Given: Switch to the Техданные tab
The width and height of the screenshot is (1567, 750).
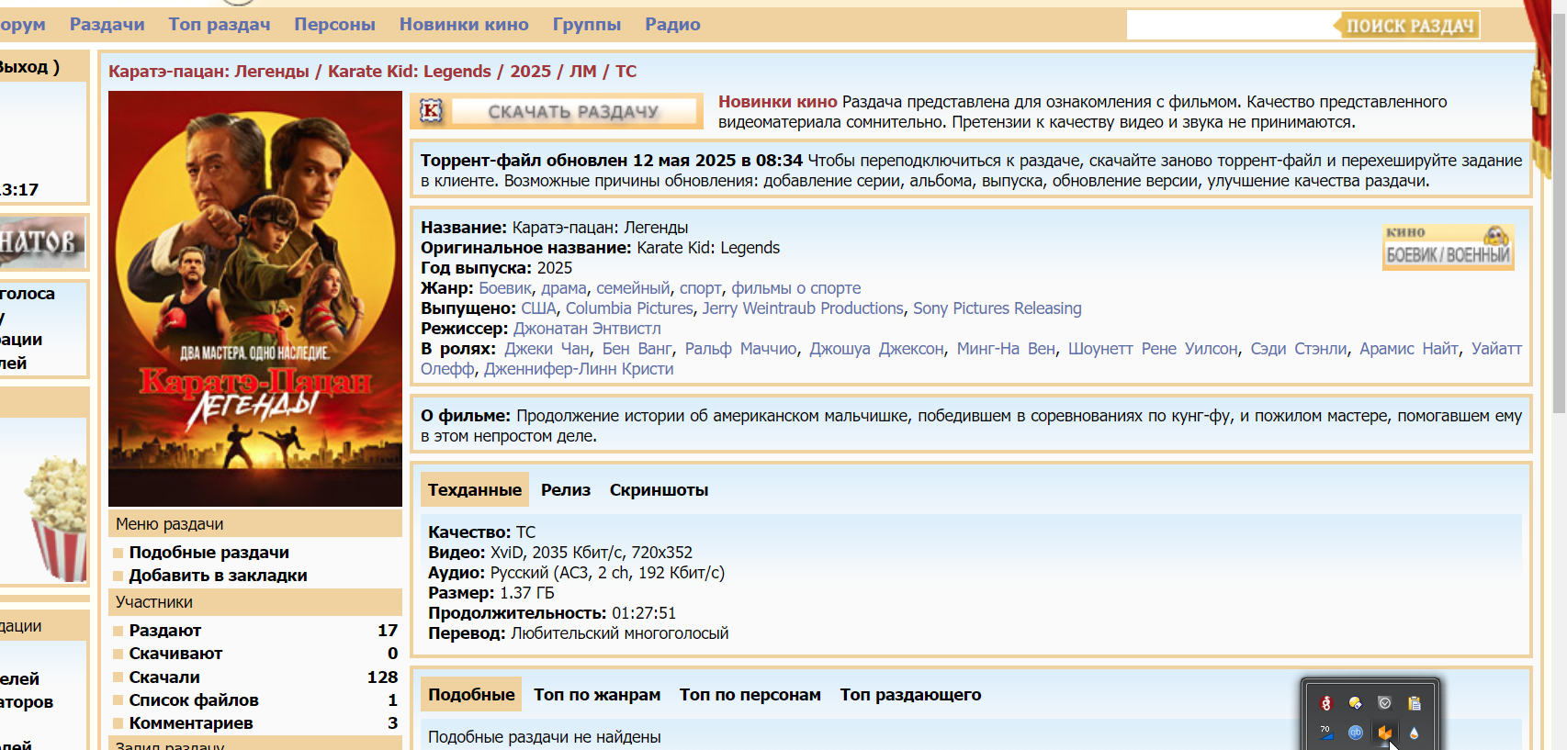Looking at the screenshot, I should (475, 490).
